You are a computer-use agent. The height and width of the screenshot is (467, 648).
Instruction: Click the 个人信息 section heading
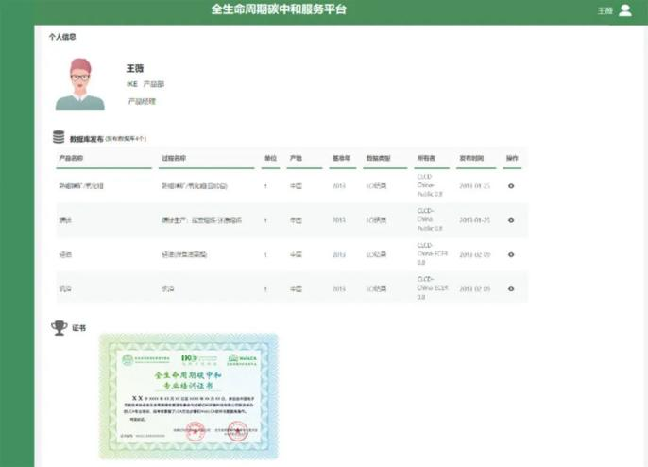pyautogui.click(x=62, y=37)
